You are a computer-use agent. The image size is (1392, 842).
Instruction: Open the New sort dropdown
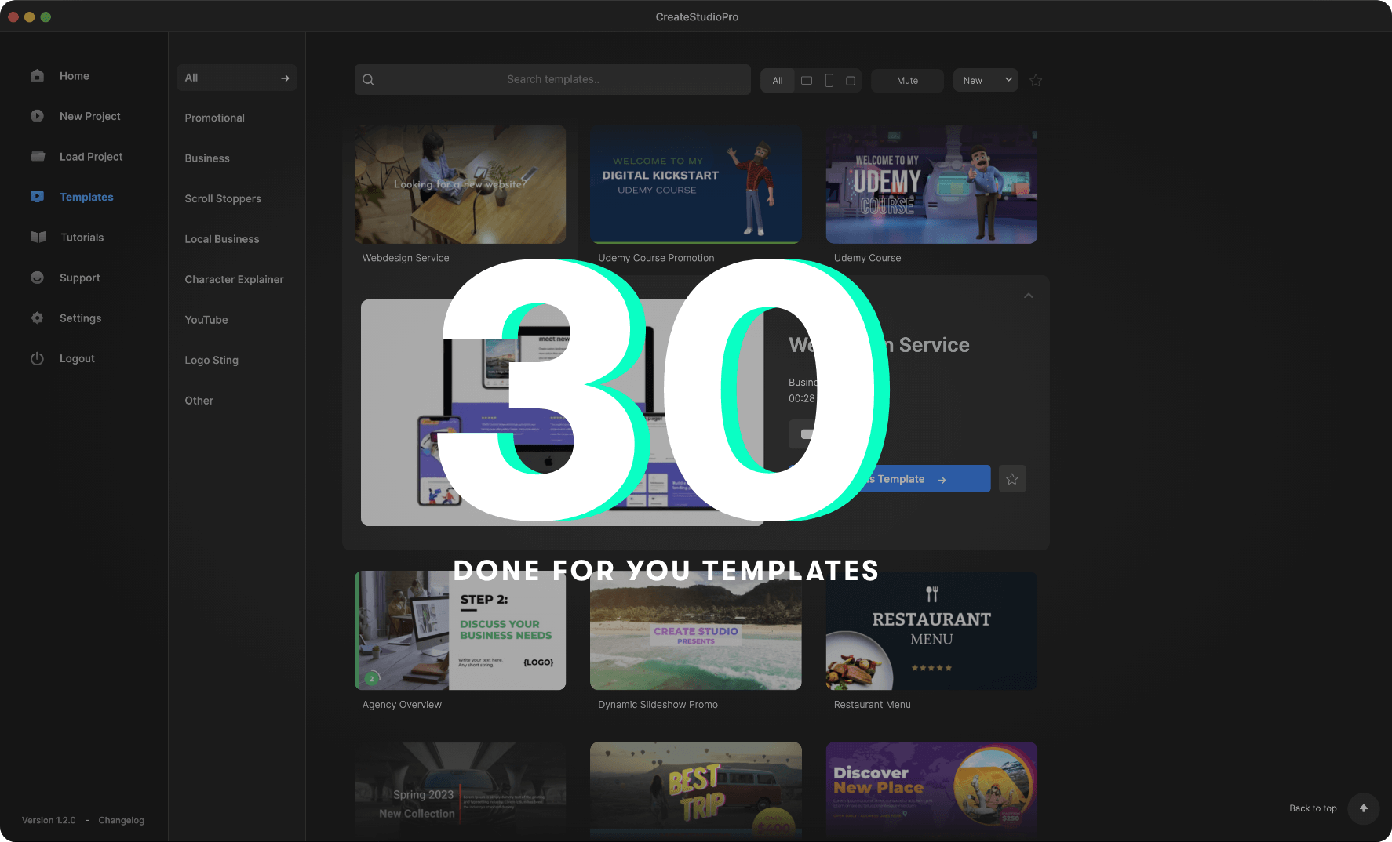point(986,81)
